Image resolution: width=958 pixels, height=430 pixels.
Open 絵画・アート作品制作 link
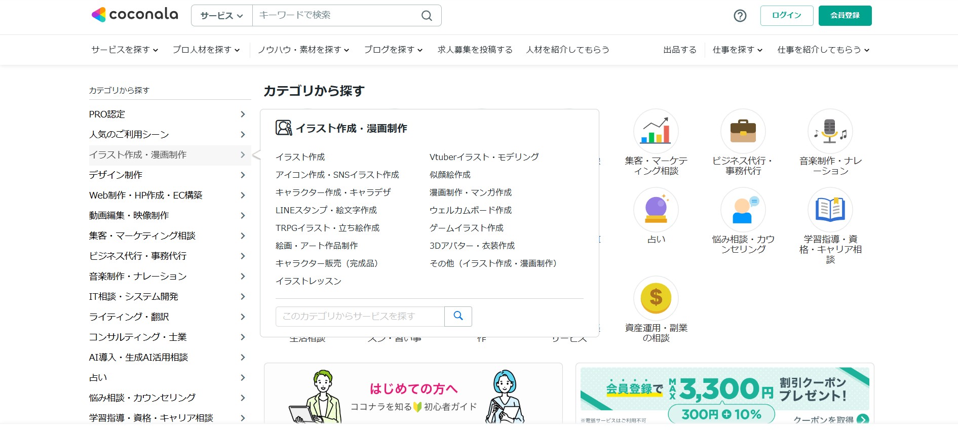point(317,246)
